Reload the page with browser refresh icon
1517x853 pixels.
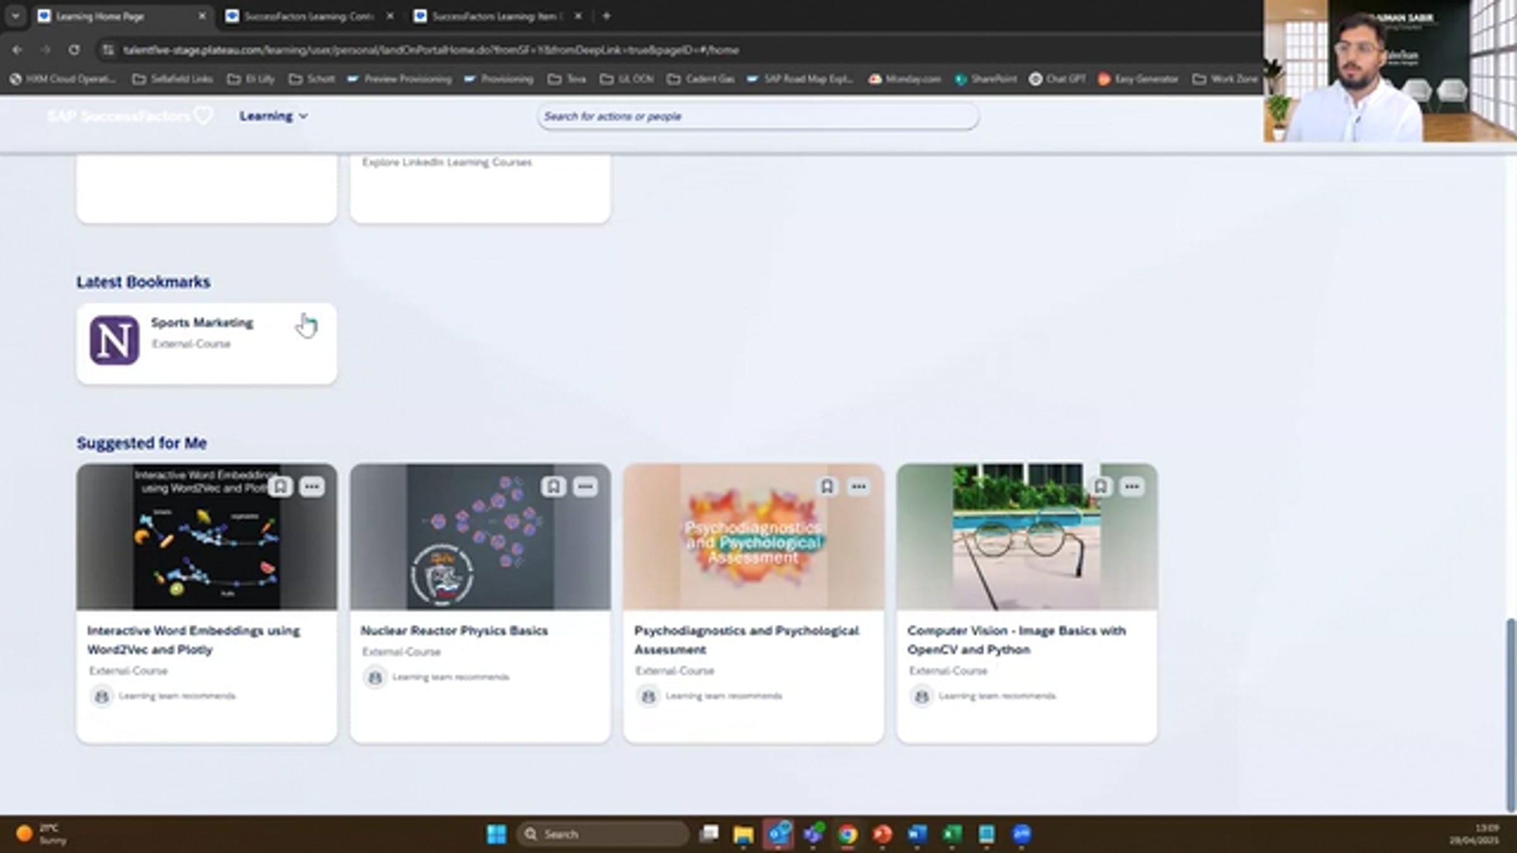coord(74,50)
